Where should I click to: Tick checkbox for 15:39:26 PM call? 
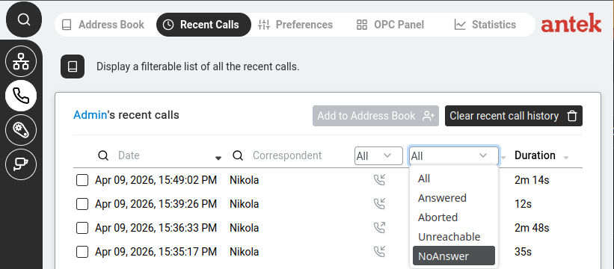(x=82, y=204)
